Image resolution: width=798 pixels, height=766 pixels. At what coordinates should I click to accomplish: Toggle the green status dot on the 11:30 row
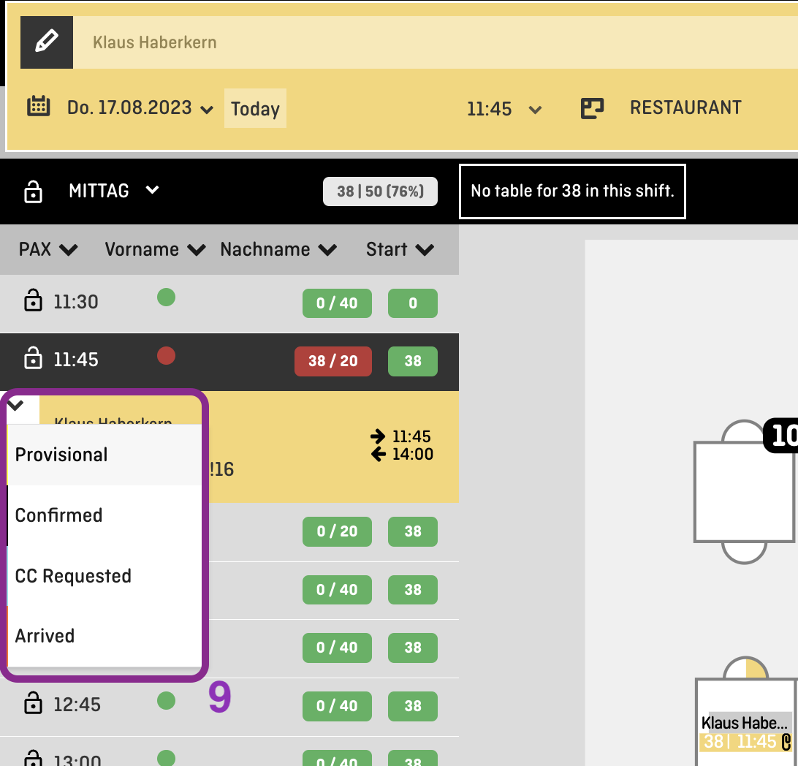tap(166, 297)
